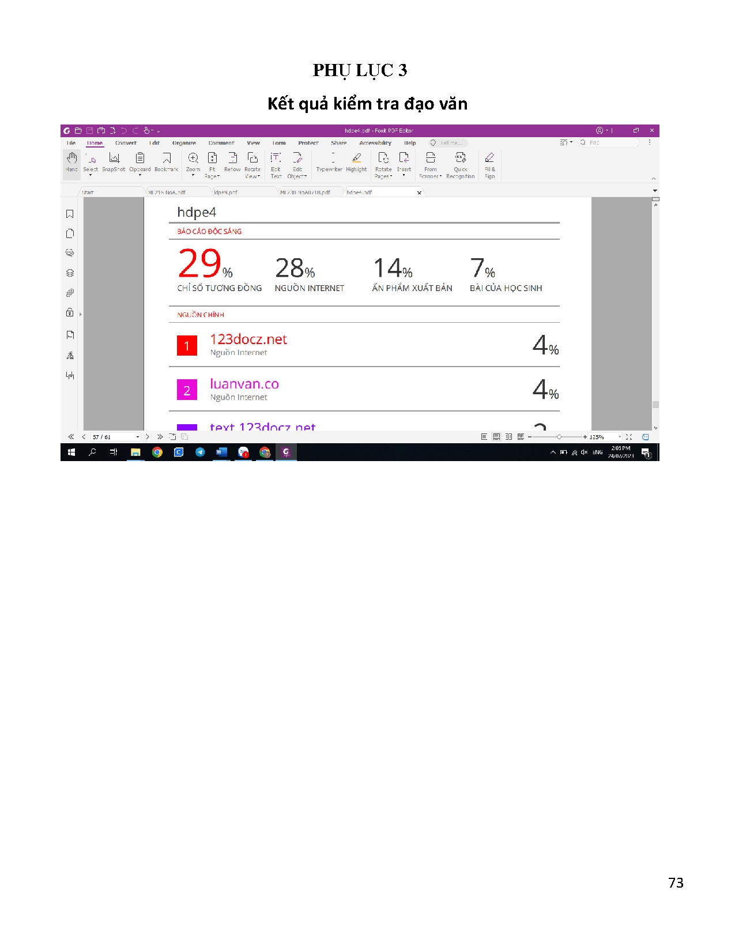
Task: Click the 123docz.net source link
Action: [248, 339]
